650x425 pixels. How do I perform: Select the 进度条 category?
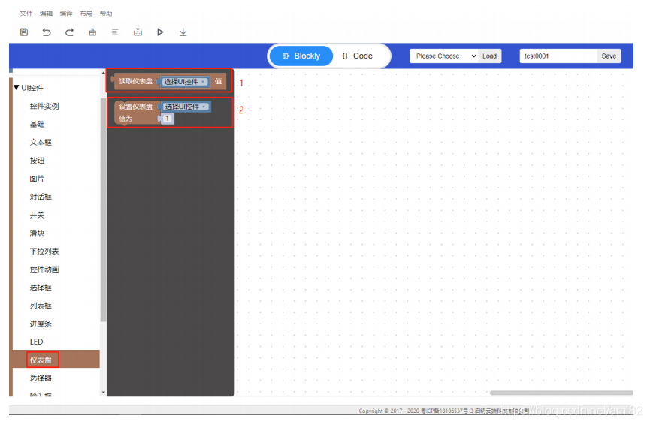tap(41, 324)
